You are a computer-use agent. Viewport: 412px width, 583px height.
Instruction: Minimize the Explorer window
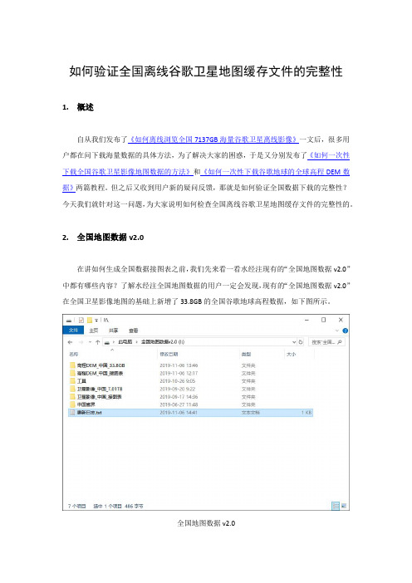click(x=307, y=320)
